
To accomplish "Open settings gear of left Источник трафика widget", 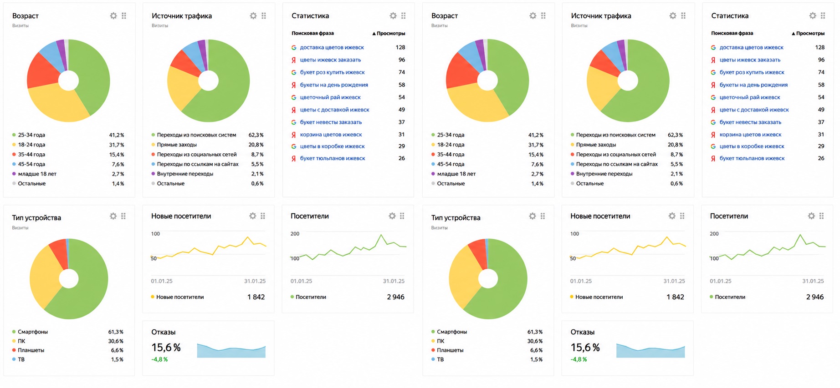I will (253, 16).
